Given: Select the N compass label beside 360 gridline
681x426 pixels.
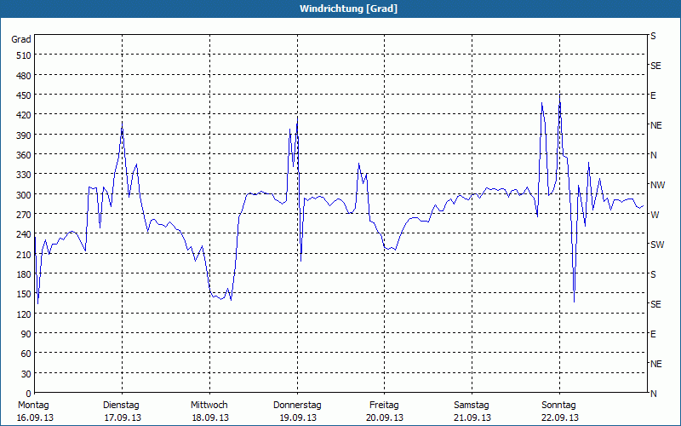Looking at the screenshot, I should [x=653, y=155].
